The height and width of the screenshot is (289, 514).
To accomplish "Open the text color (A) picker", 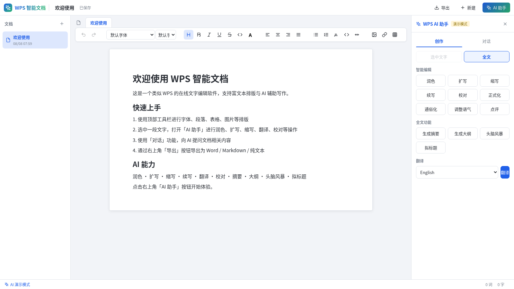I will point(250,35).
